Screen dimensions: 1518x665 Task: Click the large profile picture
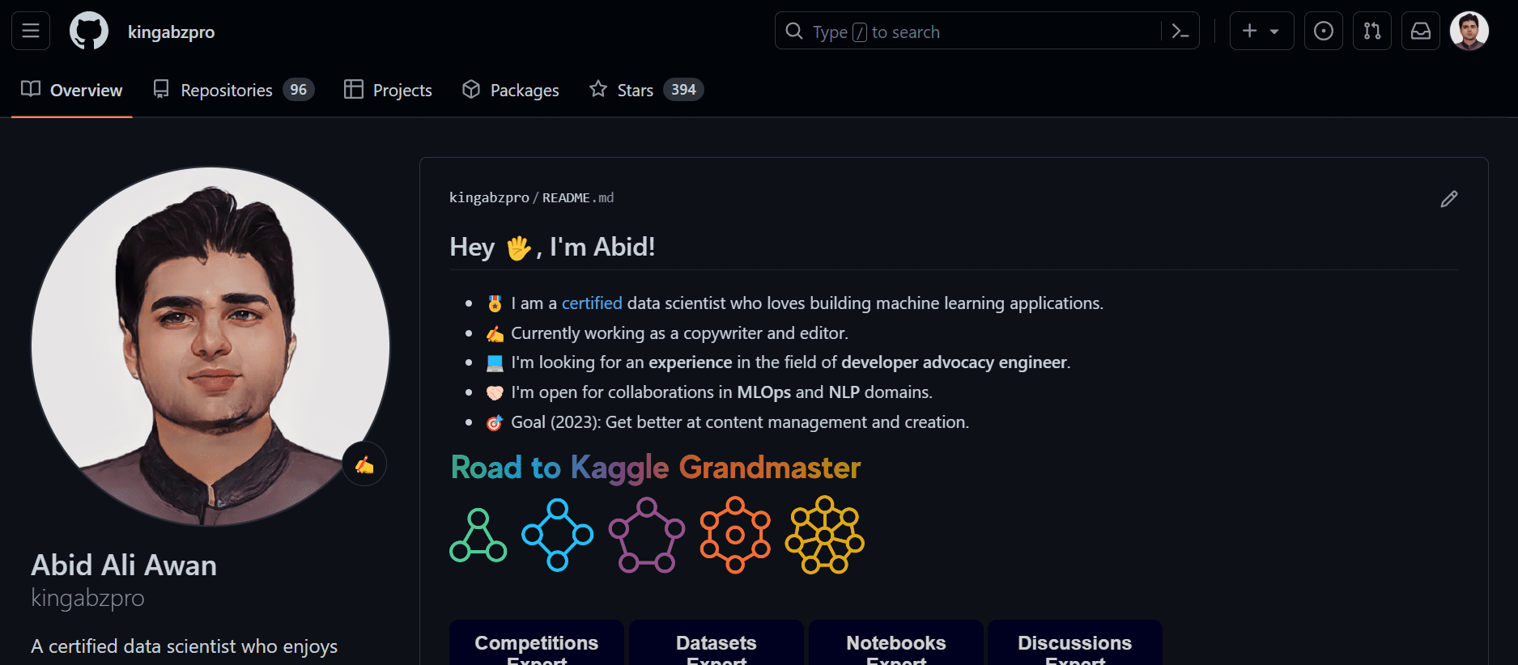pyautogui.click(x=210, y=346)
